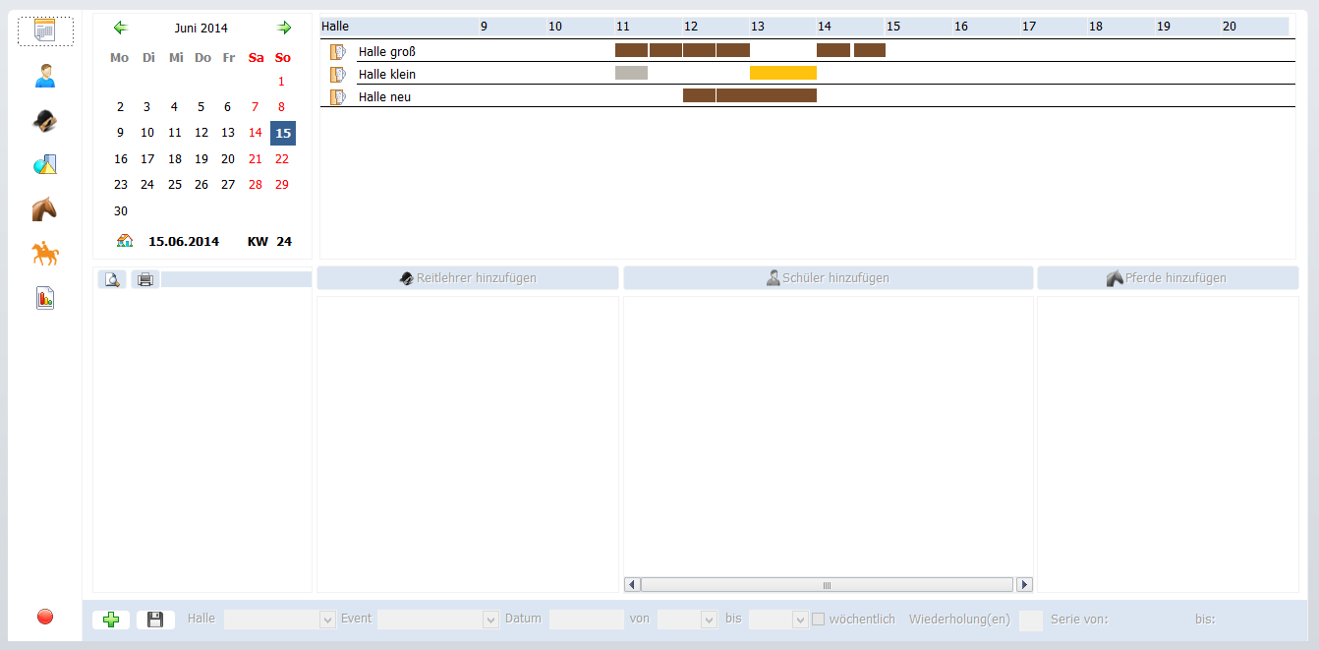
Task: Click the green plus add button
Action: click(111, 620)
